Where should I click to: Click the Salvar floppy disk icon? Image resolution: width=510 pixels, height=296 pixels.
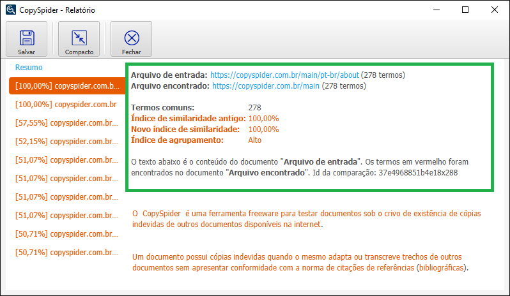click(x=27, y=38)
